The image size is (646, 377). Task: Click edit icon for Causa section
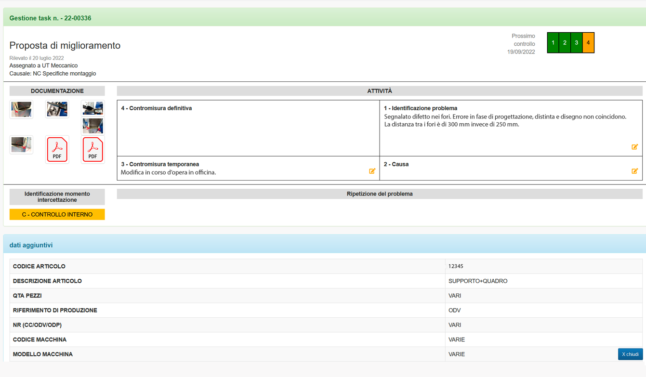[634, 171]
